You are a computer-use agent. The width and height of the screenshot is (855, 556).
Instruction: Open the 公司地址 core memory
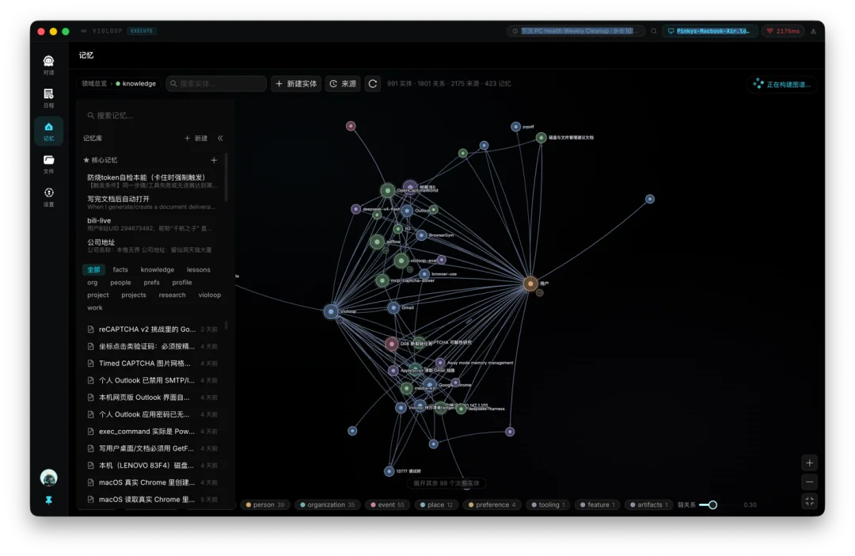[x=152, y=246]
